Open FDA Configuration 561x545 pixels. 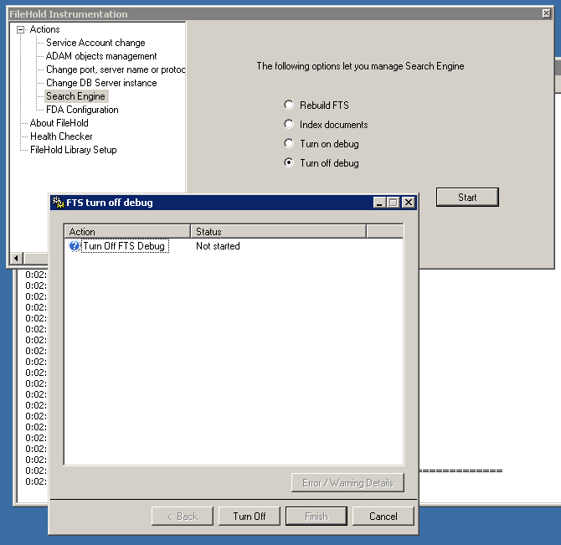point(82,110)
